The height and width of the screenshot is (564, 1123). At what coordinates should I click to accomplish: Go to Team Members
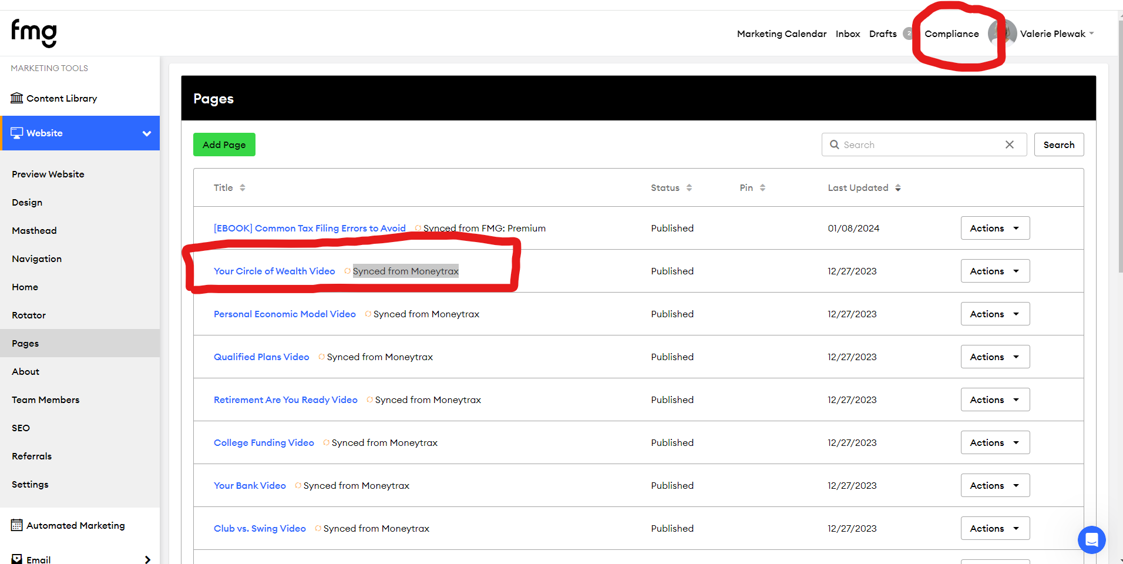(45, 399)
